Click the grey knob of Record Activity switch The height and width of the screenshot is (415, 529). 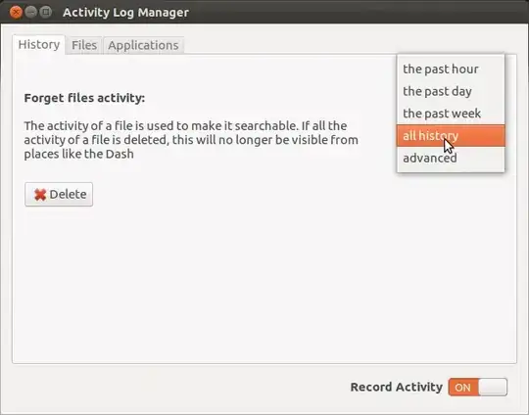click(493, 387)
